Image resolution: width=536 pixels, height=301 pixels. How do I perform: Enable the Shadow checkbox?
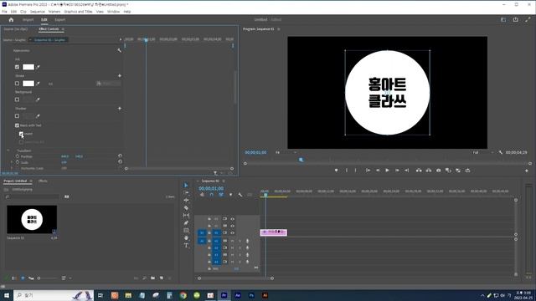17,116
